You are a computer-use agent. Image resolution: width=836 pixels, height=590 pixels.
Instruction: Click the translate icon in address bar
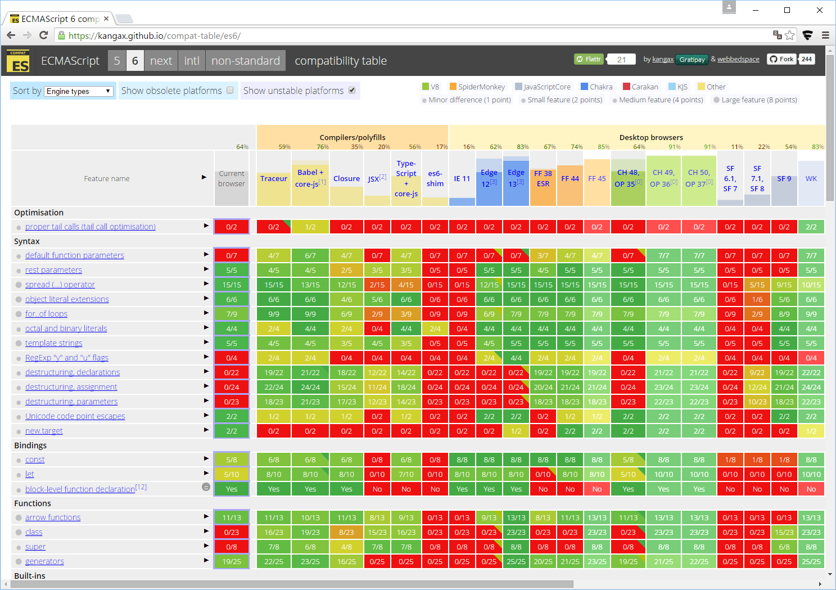click(778, 35)
